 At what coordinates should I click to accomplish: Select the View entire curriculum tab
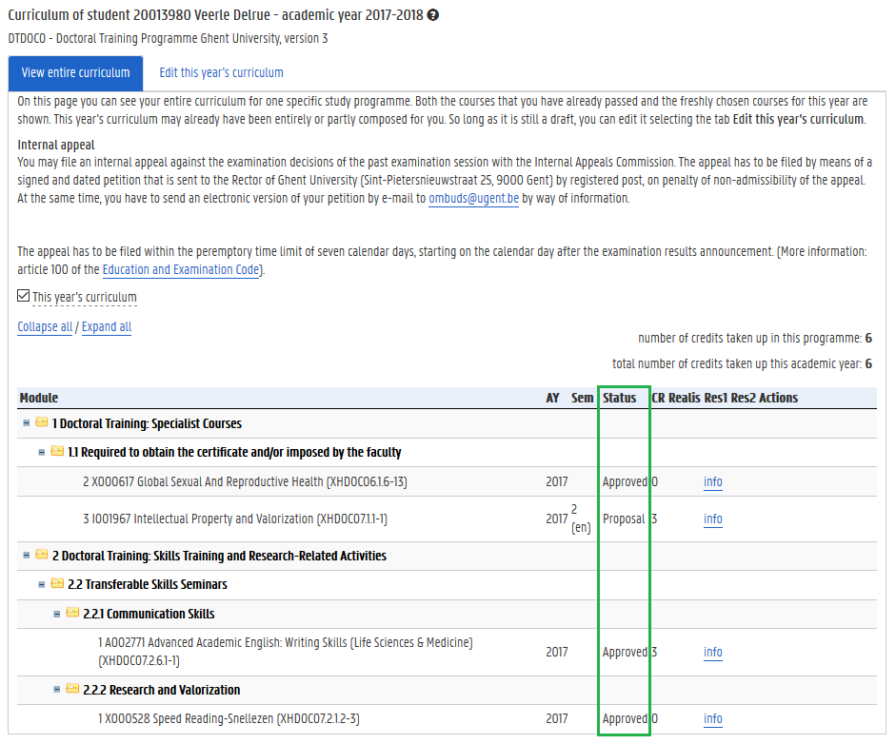pyautogui.click(x=75, y=73)
